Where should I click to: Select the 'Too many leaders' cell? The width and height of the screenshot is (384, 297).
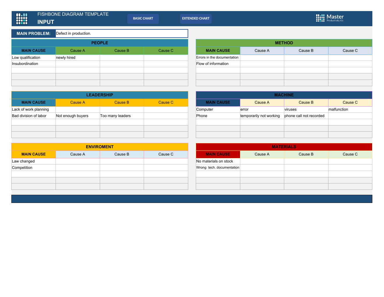click(x=122, y=116)
